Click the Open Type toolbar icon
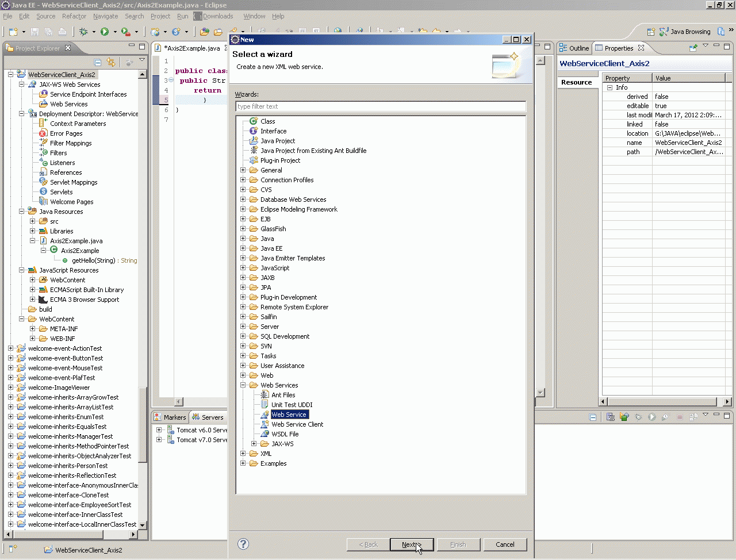This screenshot has width=736, height=560. coord(204,32)
